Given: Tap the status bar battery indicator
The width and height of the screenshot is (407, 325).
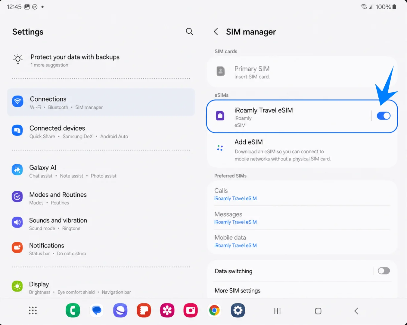Looking at the screenshot, I should 394,7.
